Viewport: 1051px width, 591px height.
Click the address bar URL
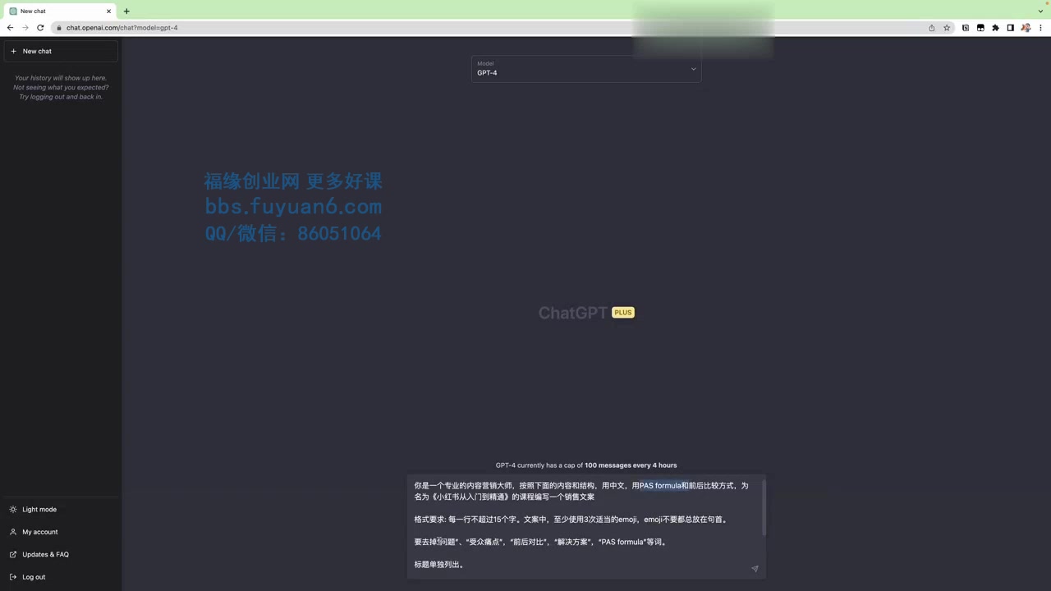click(x=122, y=28)
